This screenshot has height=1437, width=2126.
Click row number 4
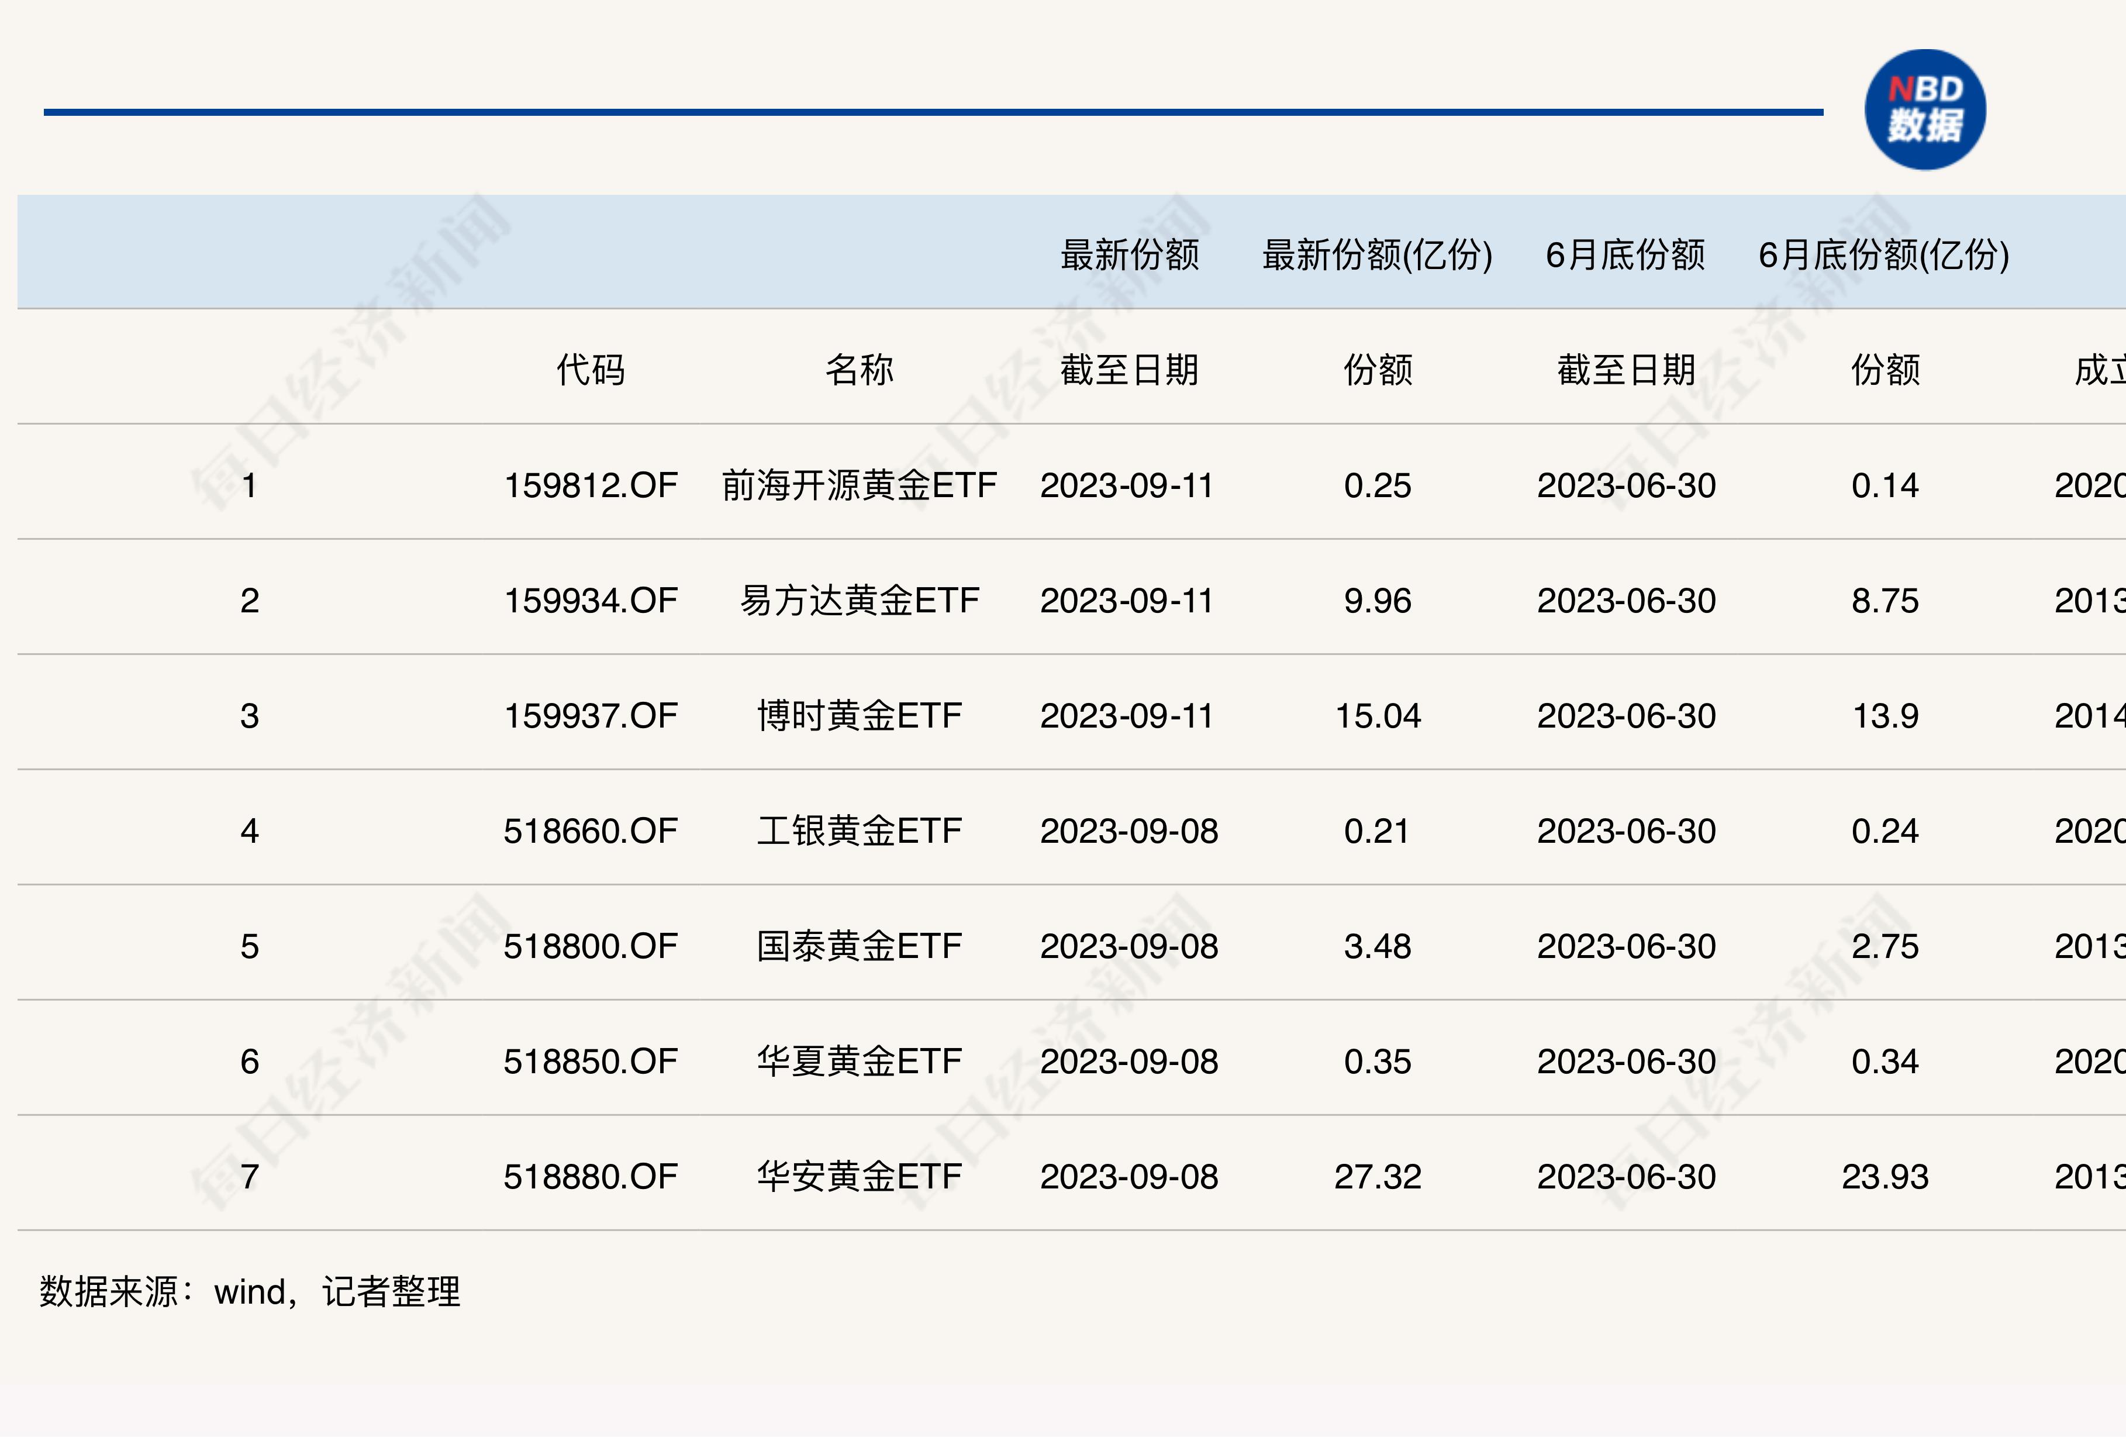pyautogui.click(x=249, y=831)
